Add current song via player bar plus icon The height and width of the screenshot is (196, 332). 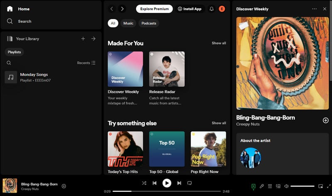tap(64, 186)
